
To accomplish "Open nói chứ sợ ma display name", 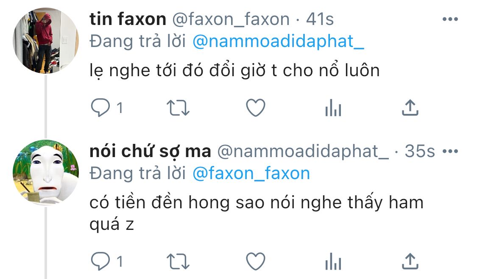I will coord(150,152).
